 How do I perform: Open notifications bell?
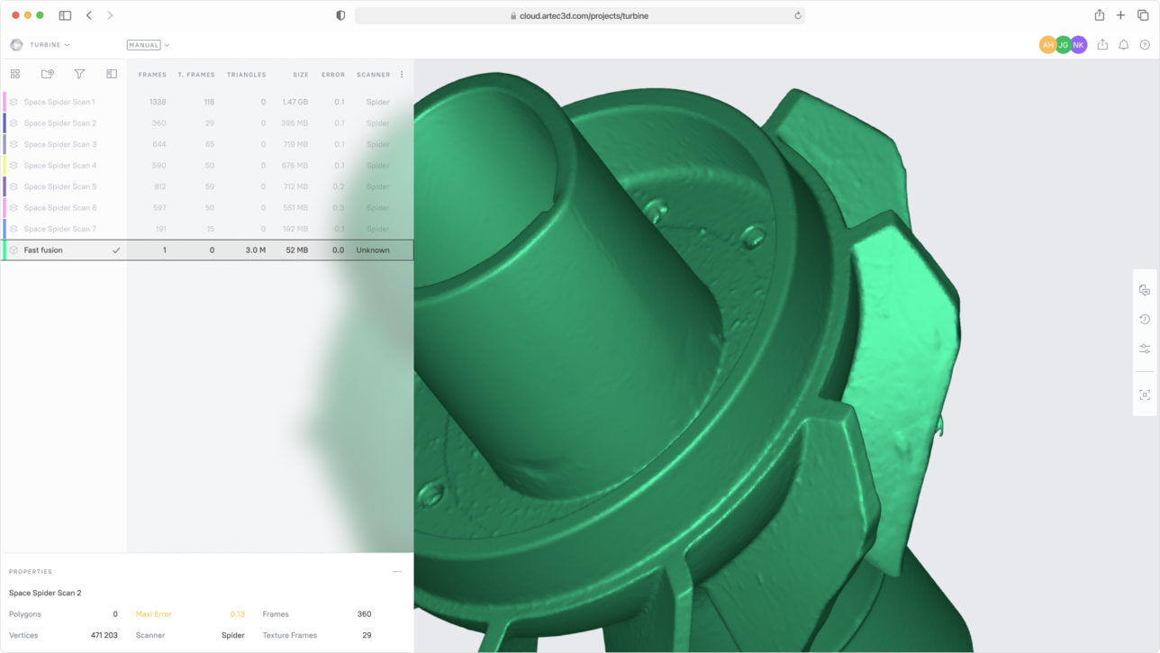pyautogui.click(x=1123, y=45)
